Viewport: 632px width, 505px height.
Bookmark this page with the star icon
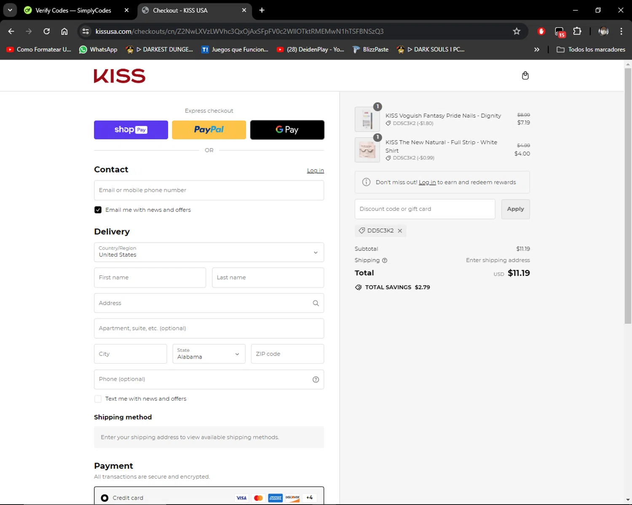[517, 31]
